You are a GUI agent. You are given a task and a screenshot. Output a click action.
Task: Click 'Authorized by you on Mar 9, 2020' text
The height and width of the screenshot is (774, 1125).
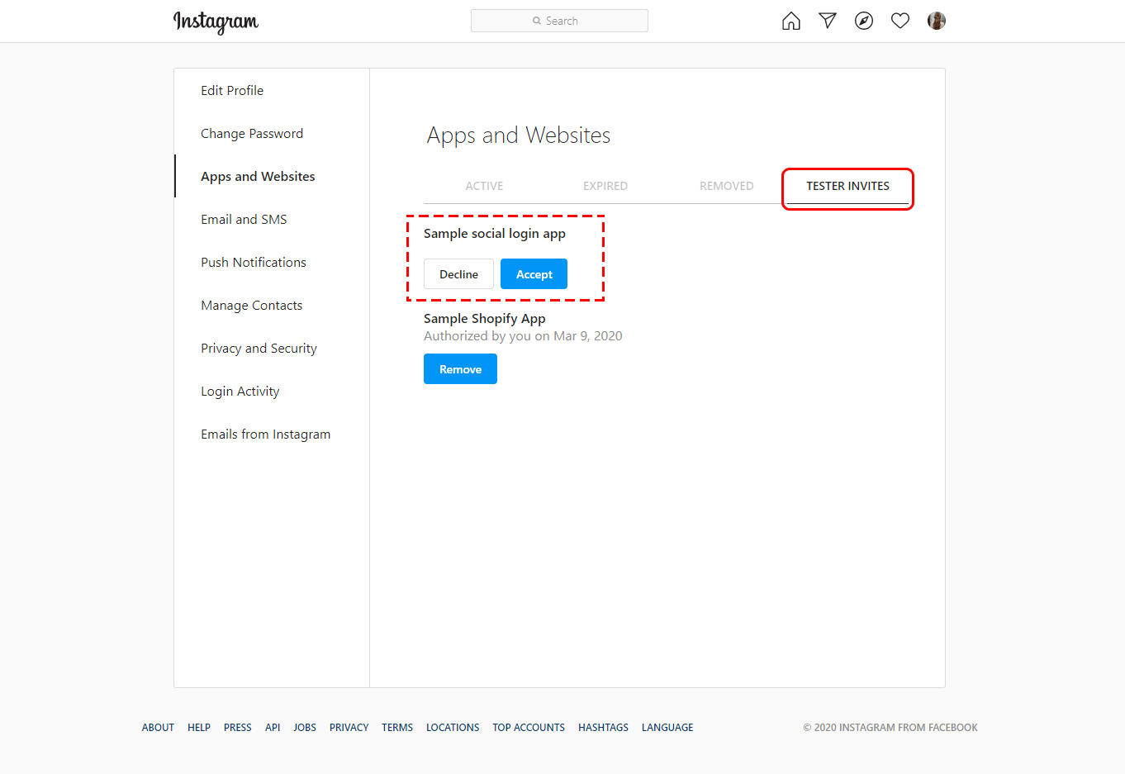pyautogui.click(x=523, y=336)
